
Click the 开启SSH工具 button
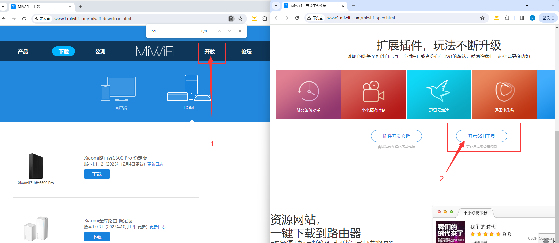pos(482,136)
